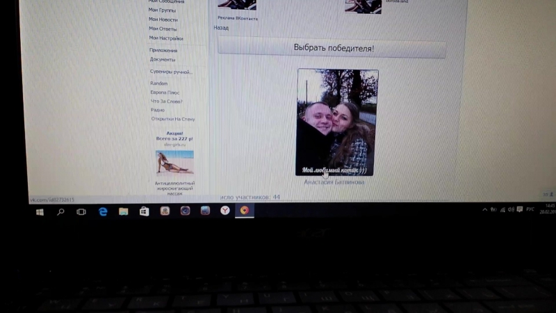Open the taskbar clock and date
Viewport: 556px width, 313px height.
click(548, 209)
